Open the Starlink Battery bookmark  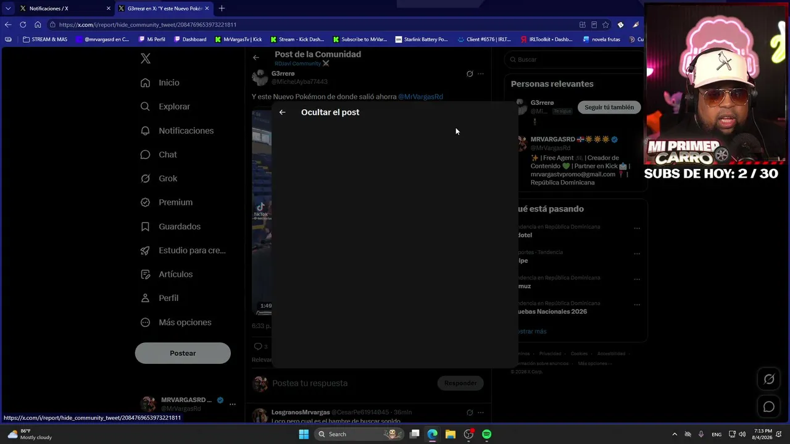(x=422, y=39)
